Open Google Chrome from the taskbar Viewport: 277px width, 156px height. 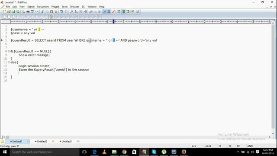(124, 152)
